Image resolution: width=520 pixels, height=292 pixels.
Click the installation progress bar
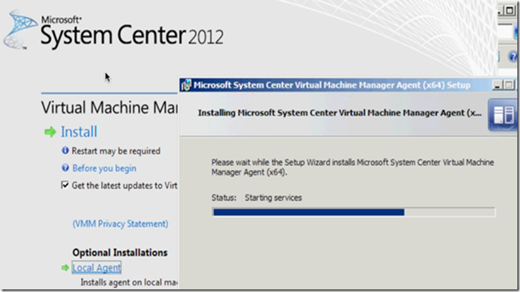coord(353,212)
